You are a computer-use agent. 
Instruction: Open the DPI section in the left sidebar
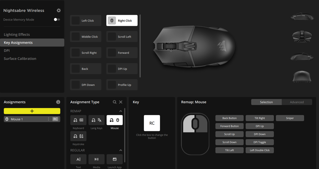coord(7,50)
